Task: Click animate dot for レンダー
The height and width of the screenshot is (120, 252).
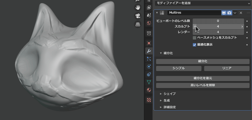Action: 247,32
